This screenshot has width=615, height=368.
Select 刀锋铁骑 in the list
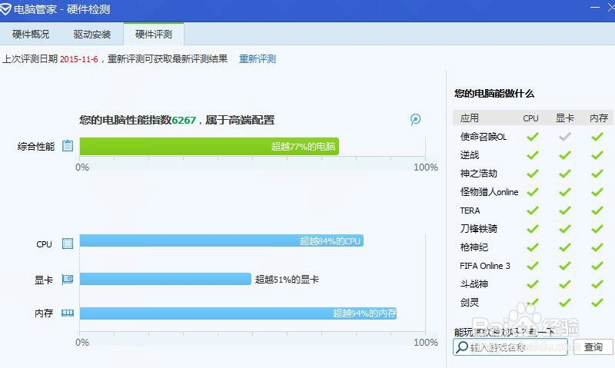(478, 229)
